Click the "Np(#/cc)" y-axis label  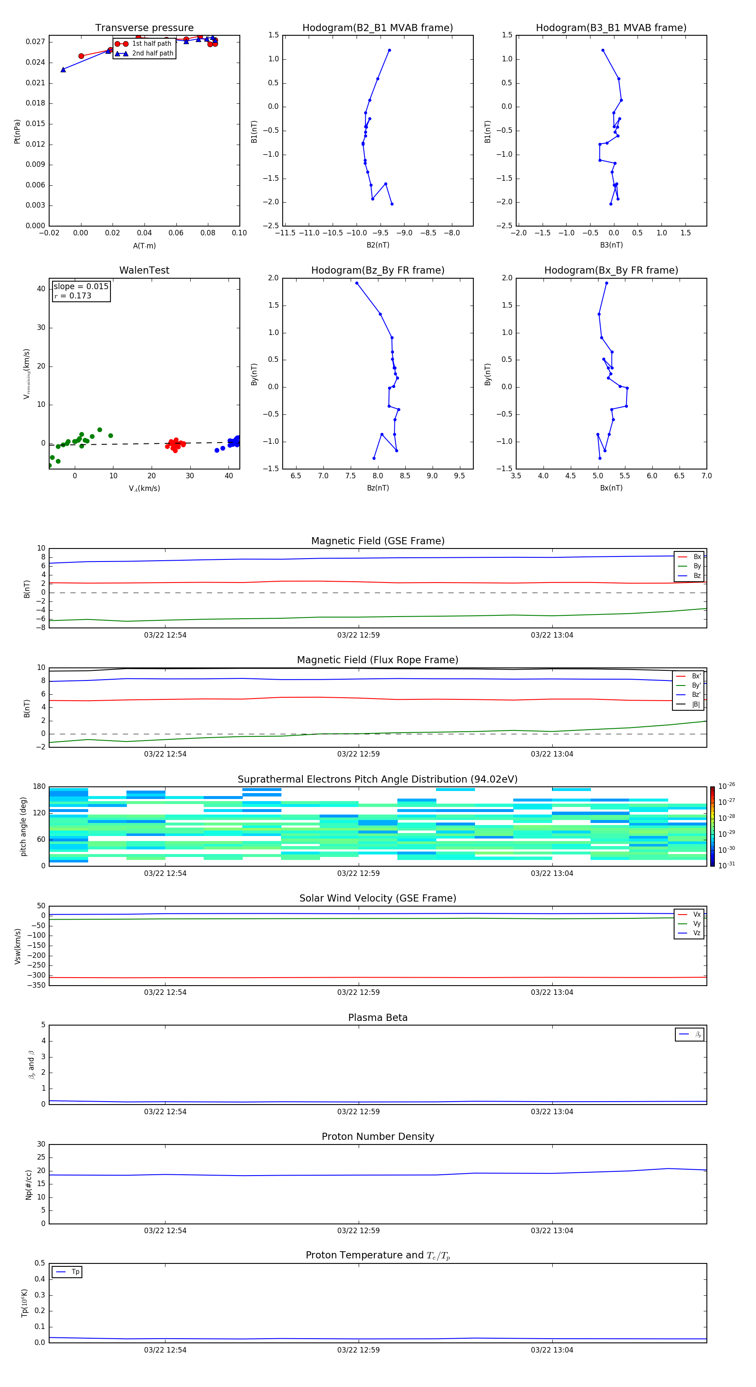click(29, 1184)
